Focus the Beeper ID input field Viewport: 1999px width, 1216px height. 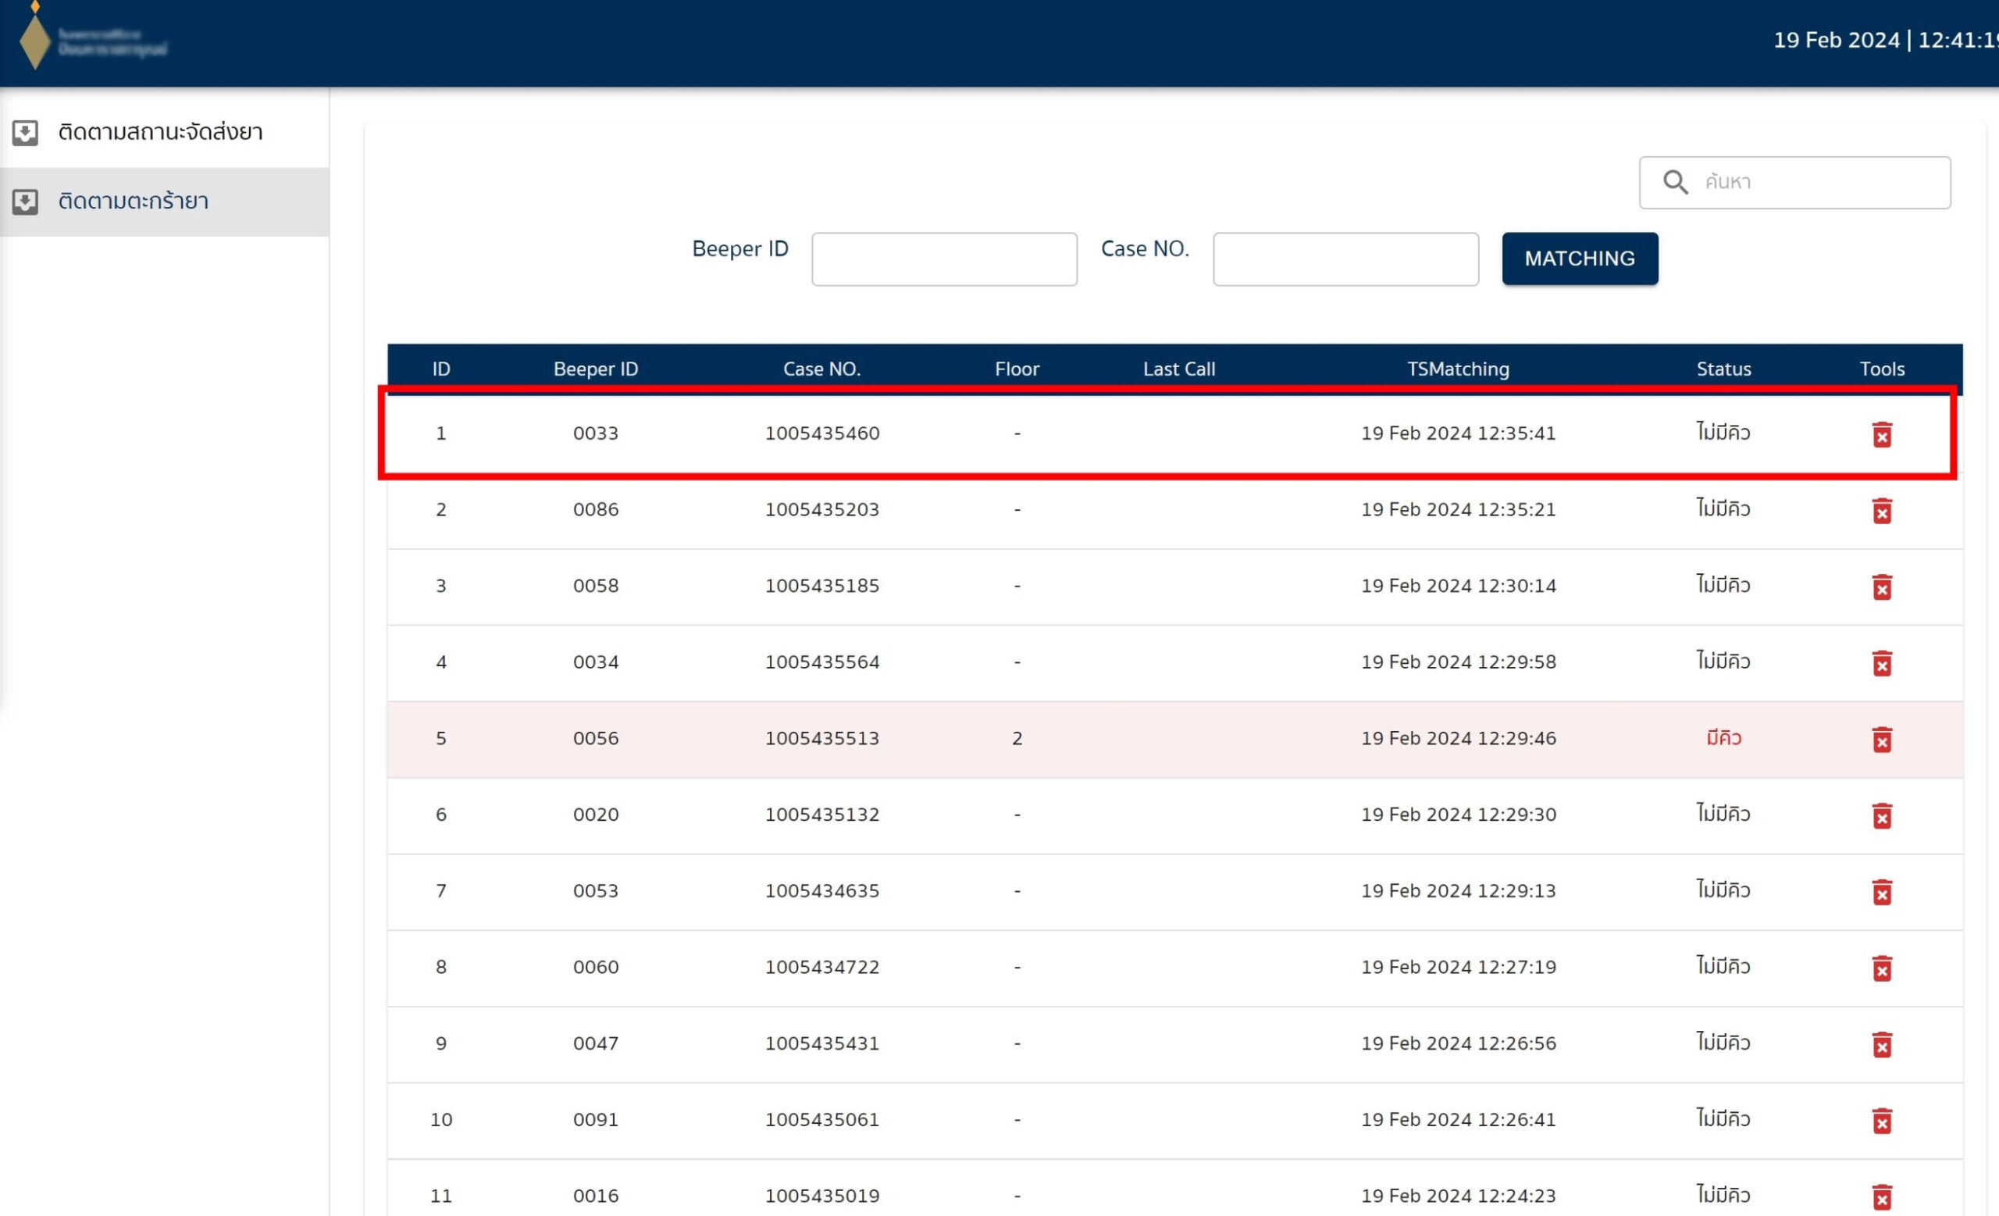click(944, 259)
